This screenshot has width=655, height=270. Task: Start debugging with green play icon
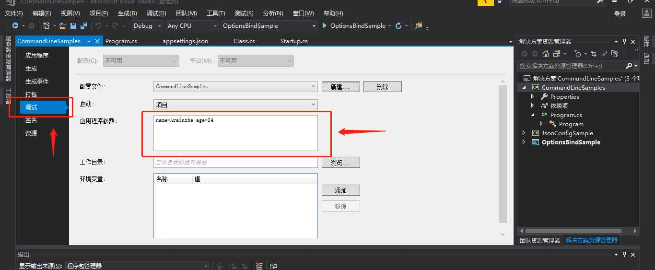click(325, 26)
